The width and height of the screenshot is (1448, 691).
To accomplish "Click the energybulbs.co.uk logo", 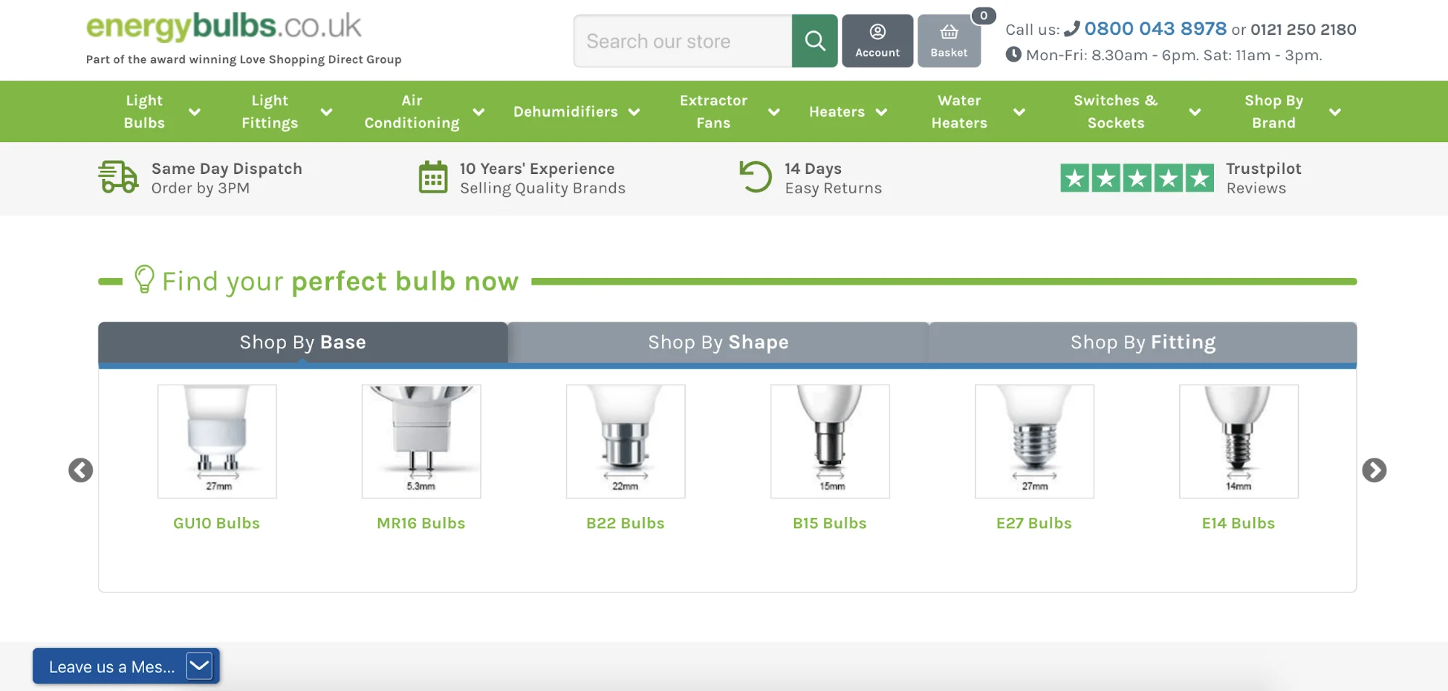I will pyautogui.click(x=224, y=27).
